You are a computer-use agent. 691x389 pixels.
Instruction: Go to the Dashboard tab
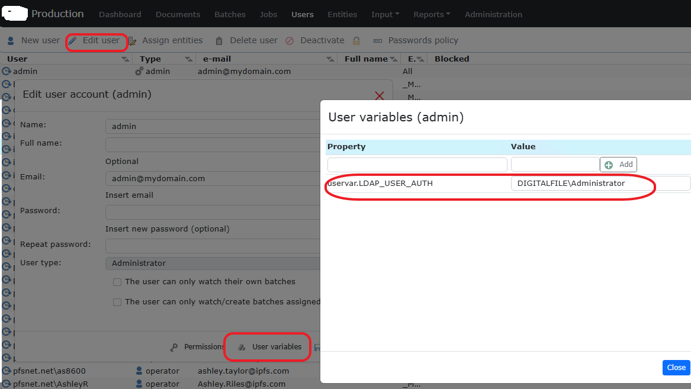[120, 14]
